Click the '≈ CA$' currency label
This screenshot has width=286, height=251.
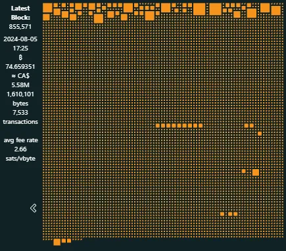point(20,76)
